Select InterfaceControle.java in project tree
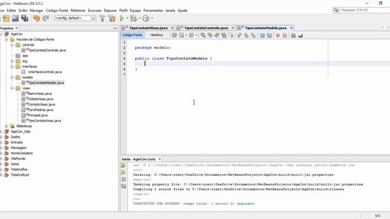Viewport: 390px width, 219px height. click(x=44, y=72)
